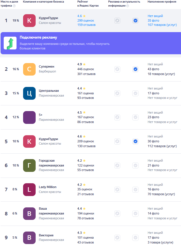Open the "35 фото" link
Screen dimensions: 181x250
point(153,20)
